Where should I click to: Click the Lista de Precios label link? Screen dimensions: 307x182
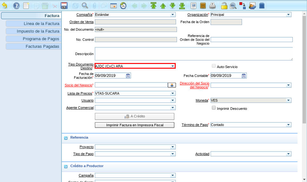(80, 93)
